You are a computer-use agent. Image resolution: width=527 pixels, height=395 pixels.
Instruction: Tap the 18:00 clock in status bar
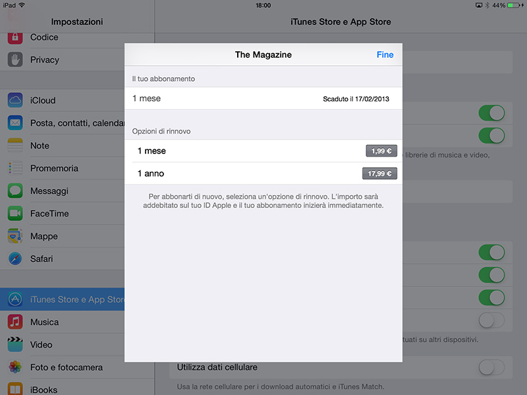[x=263, y=5]
